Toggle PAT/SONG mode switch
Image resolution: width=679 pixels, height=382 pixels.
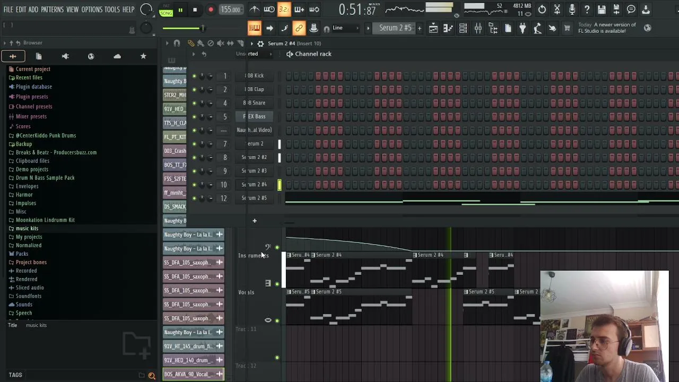(x=166, y=11)
